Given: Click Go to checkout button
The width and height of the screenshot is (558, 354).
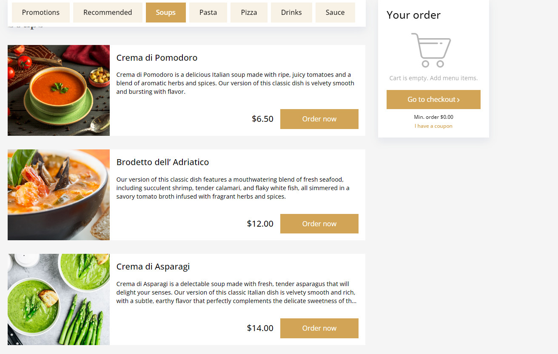Looking at the screenshot, I should click(x=433, y=99).
